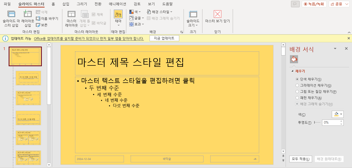Click the 2024-12-04 date placeholder
The image size is (352, 168).
point(100,159)
